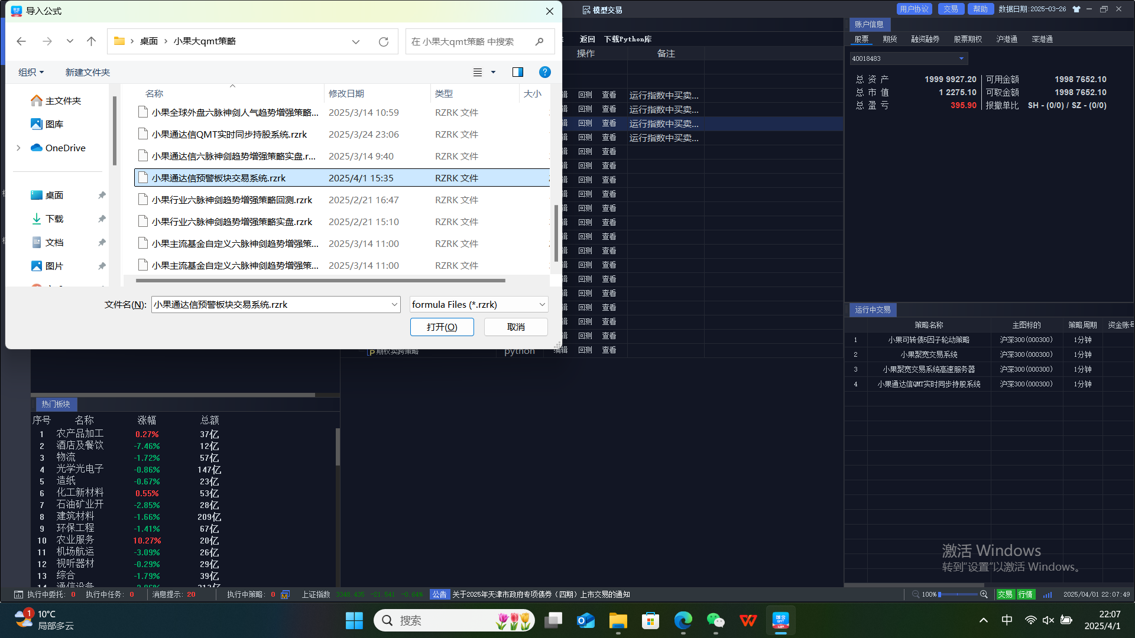Click the 打开(O) button
This screenshot has height=638, width=1135.
tap(442, 327)
